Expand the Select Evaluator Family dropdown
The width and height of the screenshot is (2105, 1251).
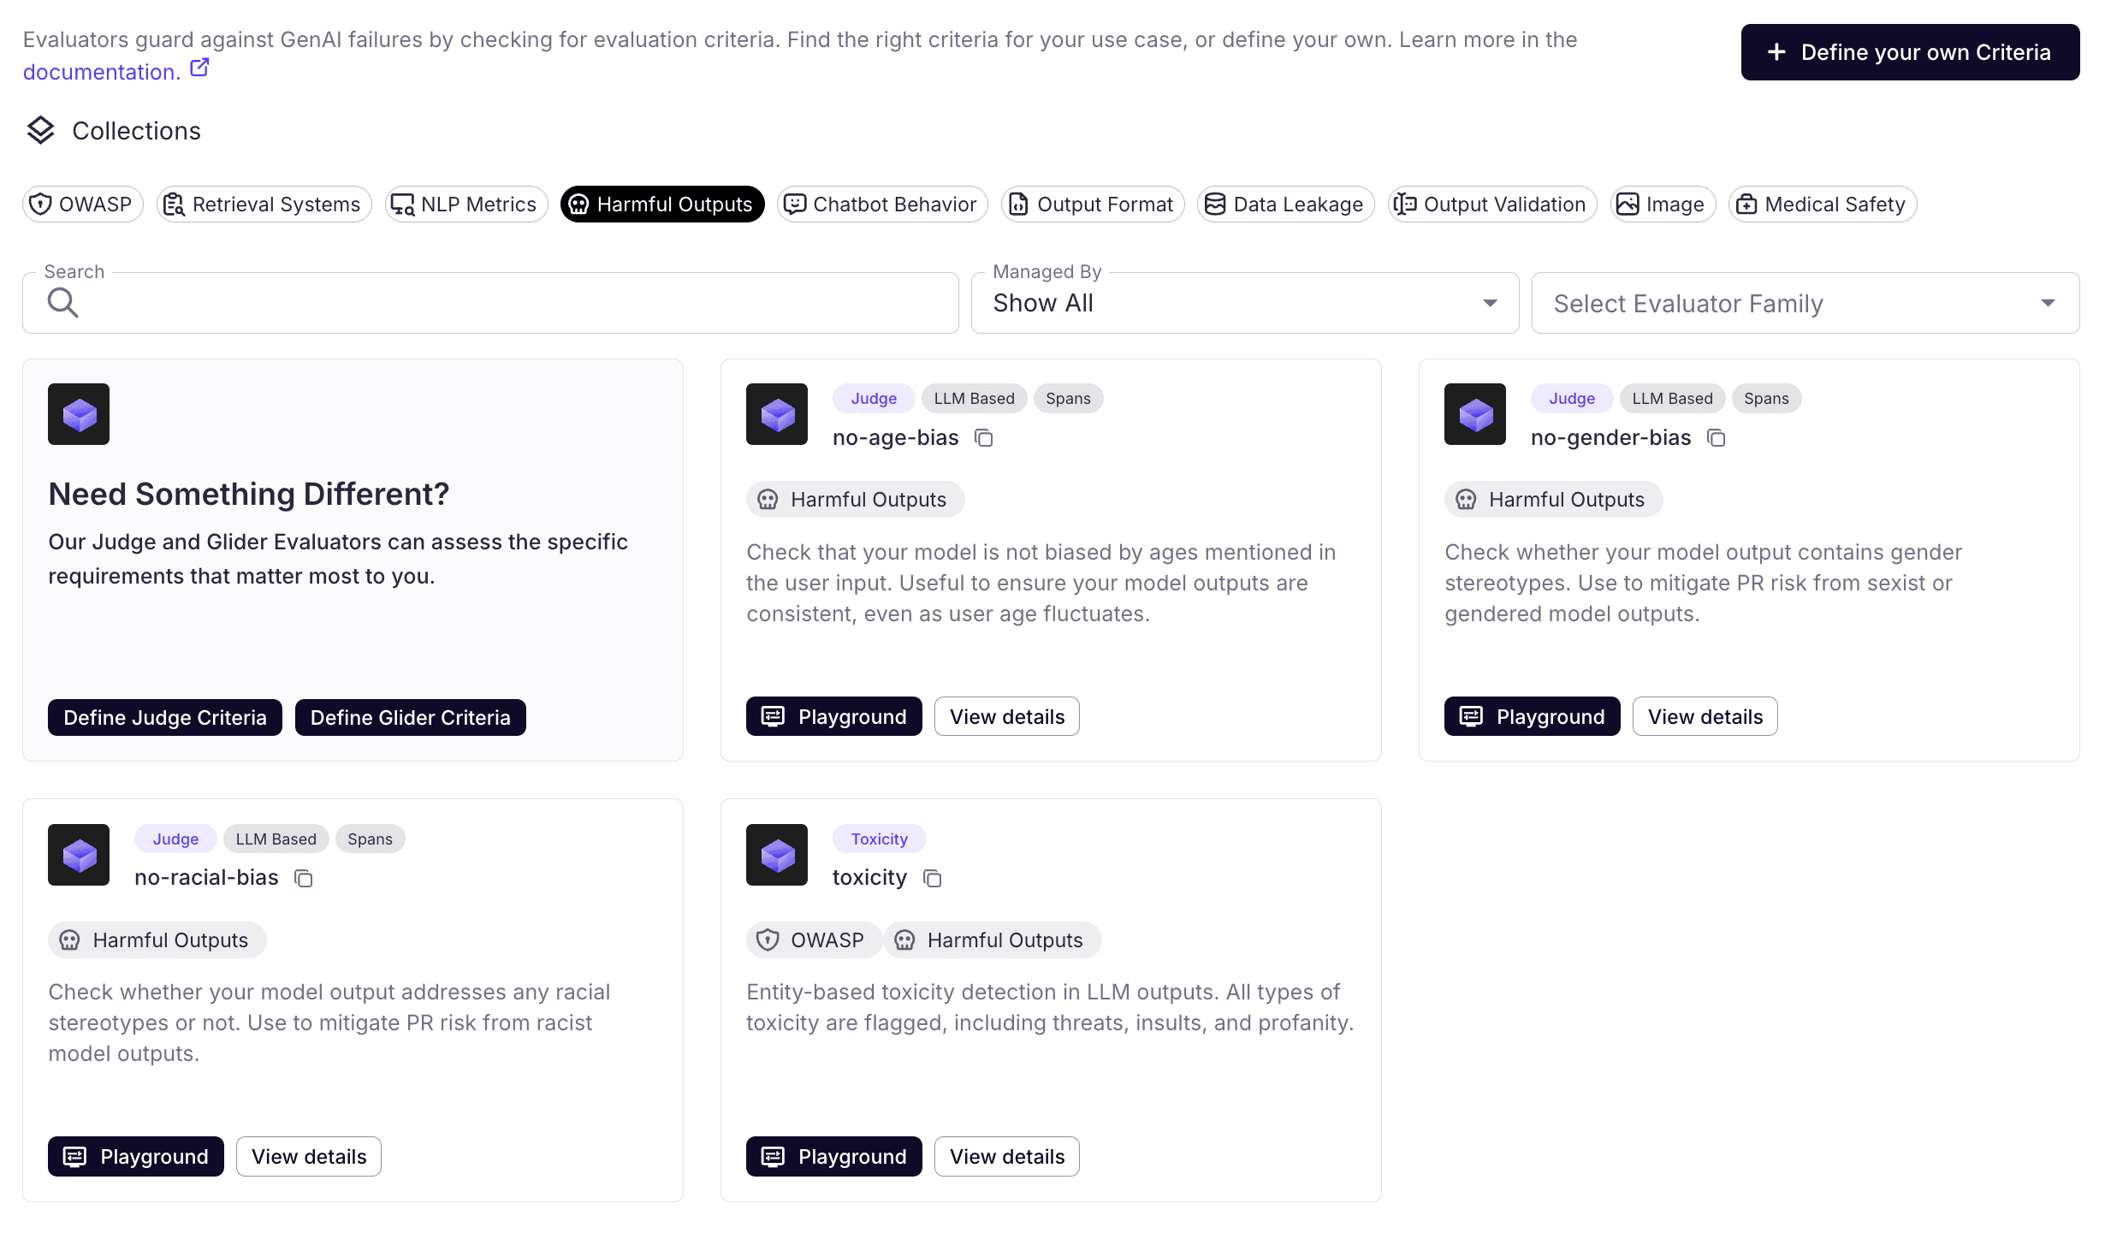(1804, 303)
